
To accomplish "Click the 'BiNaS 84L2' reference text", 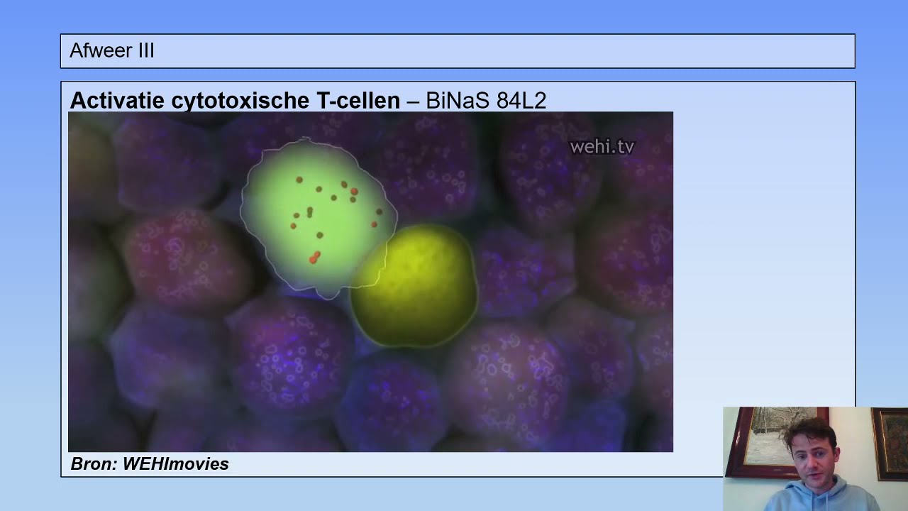I will tap(486, 101).
